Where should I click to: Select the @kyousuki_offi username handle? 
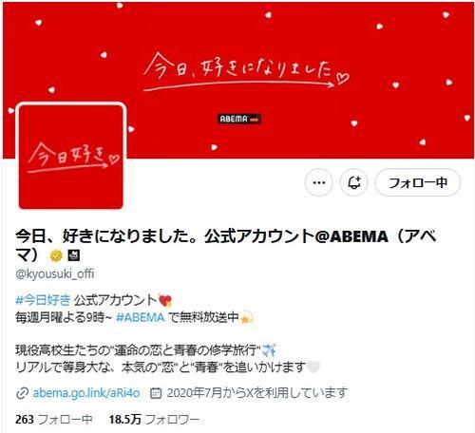pyautogui.click(x=55, y=273)
